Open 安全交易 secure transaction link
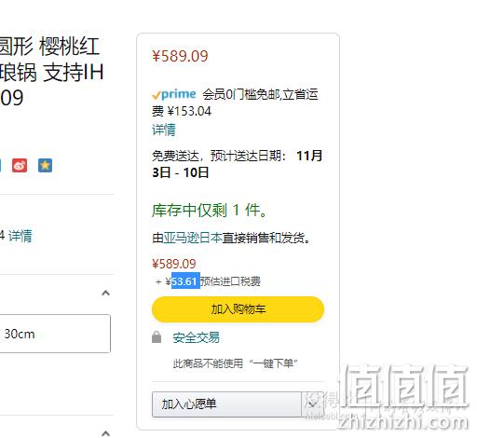477x438 pixels. click(196, 337)
